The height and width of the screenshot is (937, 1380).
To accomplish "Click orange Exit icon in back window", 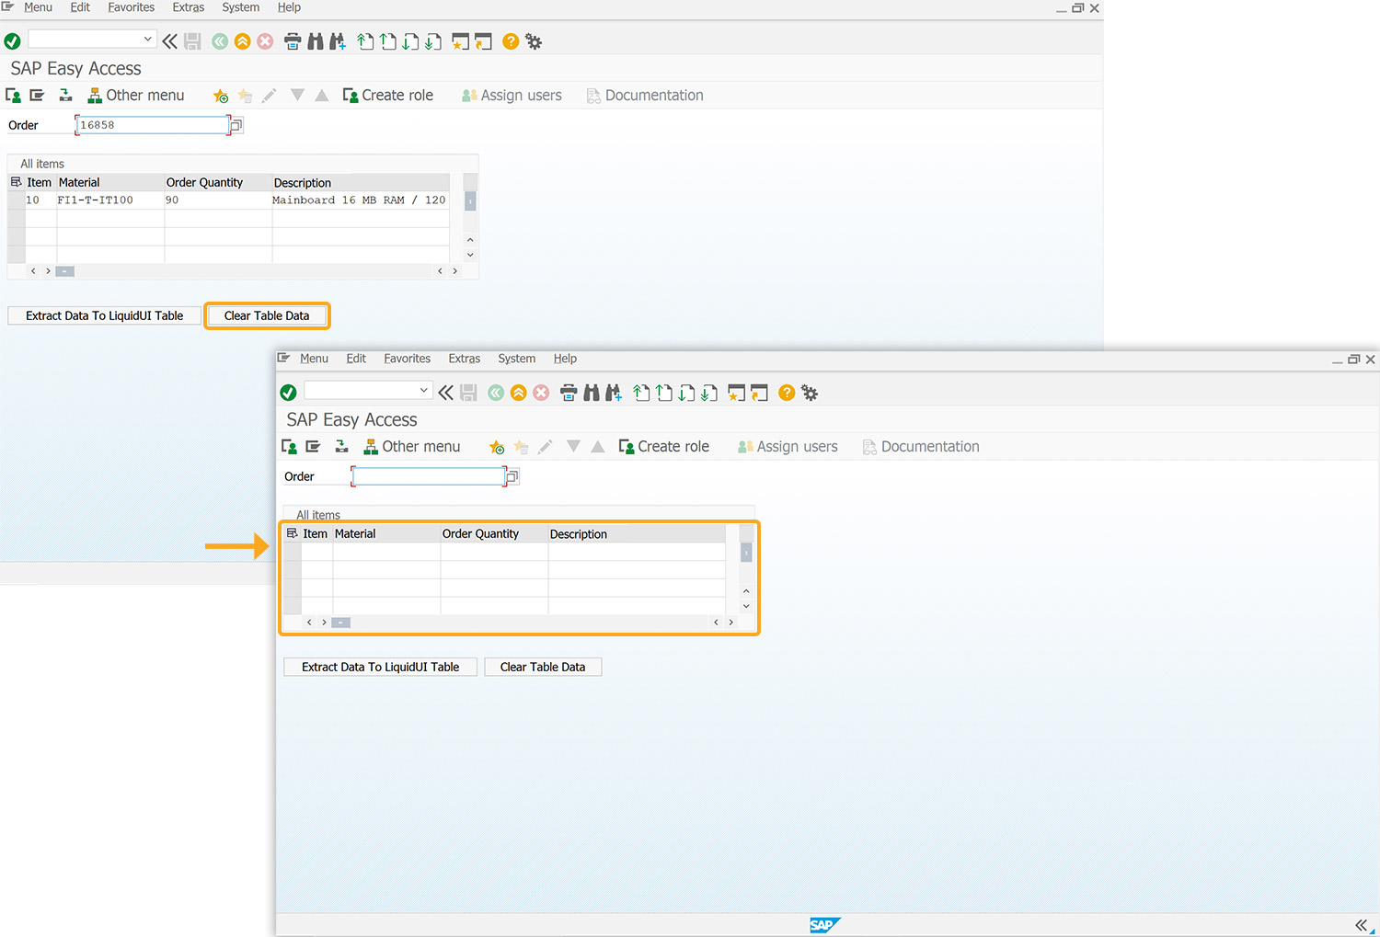I will 243,41.
